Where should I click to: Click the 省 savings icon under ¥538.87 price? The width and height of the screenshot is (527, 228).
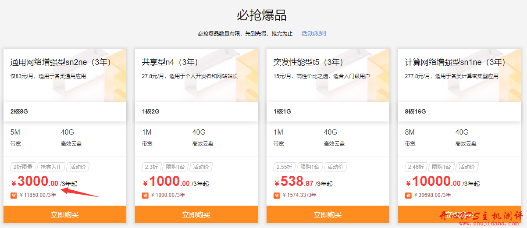tap(277, 195)
